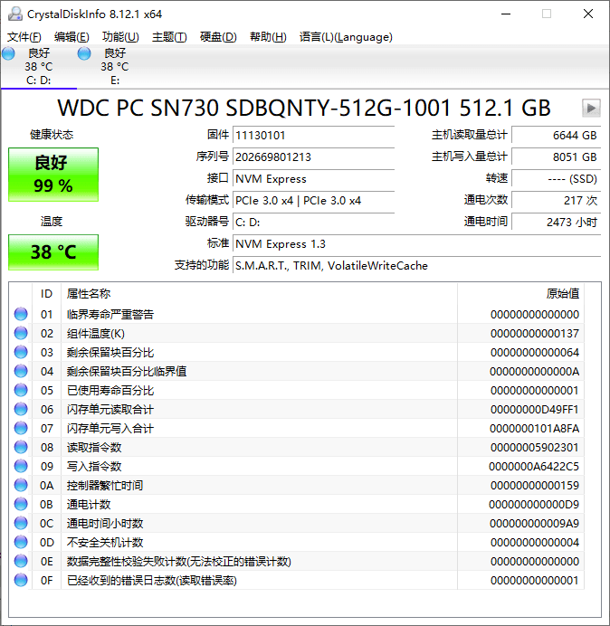The height and width of the screenshot is (626, 610).
Task: Open the 文件(F) menu
Action: pos(24,37)
